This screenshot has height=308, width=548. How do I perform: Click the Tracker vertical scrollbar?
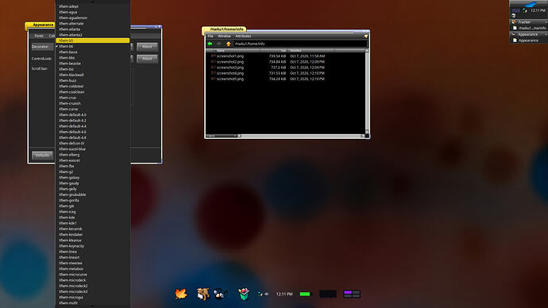367,91
